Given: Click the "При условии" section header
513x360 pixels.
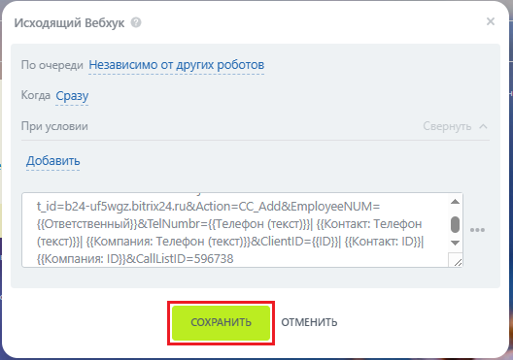Looking at the screenshot, I should tap(54, 126).
